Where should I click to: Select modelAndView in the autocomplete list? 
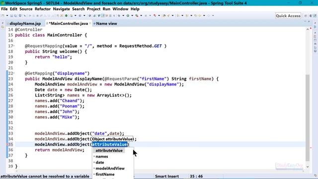click(110, 168)
